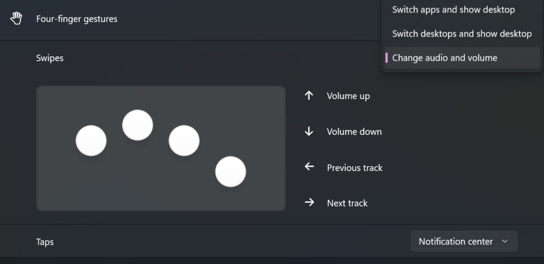Click the leftmost finger dot in touchpad preview
The width and height of the screenshot is (544, 264).
(x=91, y=141)
